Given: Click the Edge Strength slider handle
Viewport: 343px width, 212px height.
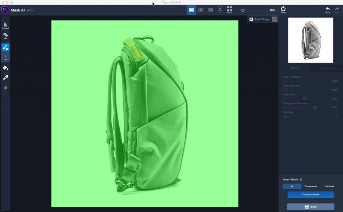Looking at the screenshot, I should click(286, 90).
